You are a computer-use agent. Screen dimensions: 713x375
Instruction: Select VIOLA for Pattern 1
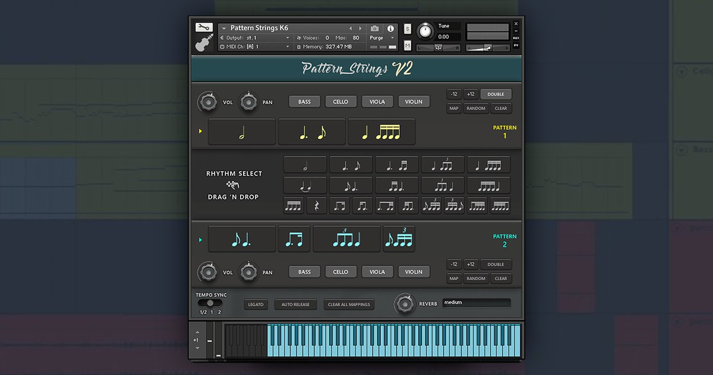click(377, 101)
